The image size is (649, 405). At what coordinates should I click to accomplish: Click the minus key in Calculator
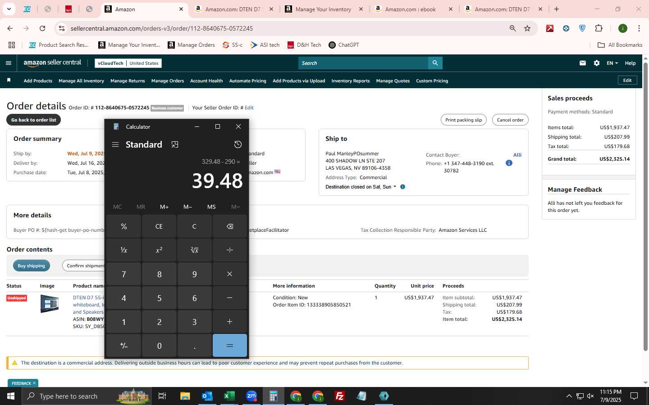coord(230,298)
